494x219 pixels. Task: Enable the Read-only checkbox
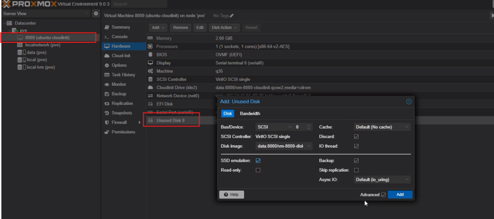(258, 170)
